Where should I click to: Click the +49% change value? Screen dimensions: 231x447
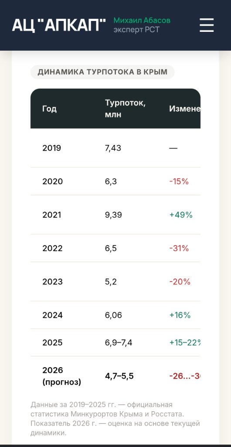(x=181, y=215)
